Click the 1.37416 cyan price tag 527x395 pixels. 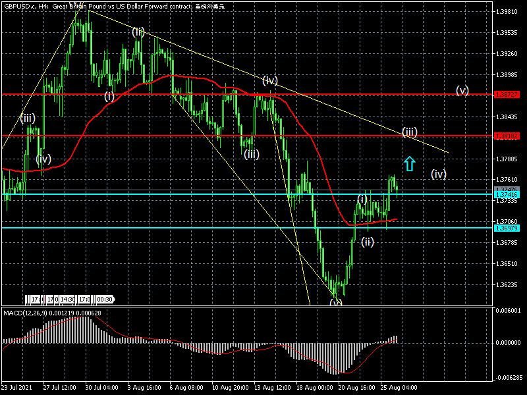click(x=507, y=195)
